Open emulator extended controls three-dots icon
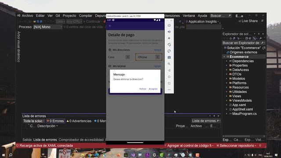Viewport: 281px width, 158px height. coord(169,90)
